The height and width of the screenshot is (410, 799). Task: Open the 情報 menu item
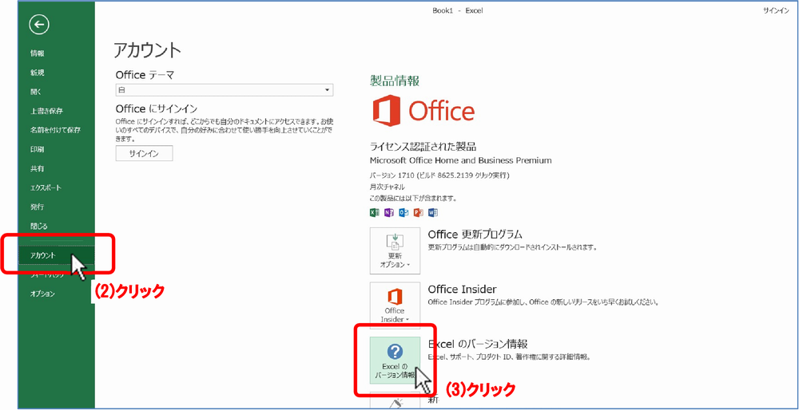[38, 53]
